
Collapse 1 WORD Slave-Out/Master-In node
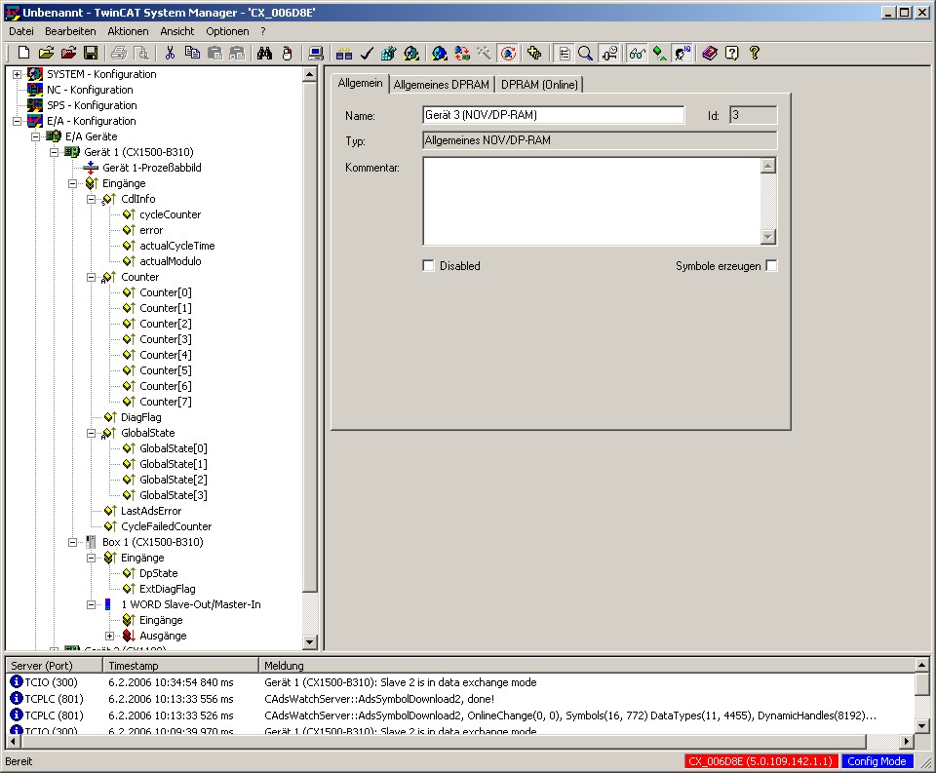91,604
